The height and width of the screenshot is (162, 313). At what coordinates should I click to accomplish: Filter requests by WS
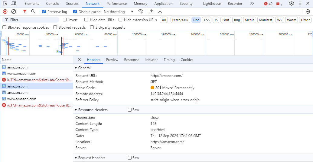tap(280, 20)
